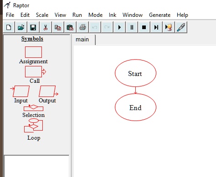This screenshot has height=177, width=216.
Task: Save the flowchart with the floppy icon
Action: click(33, 27)
